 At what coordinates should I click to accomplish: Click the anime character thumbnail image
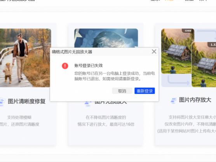(x=106, y=38)
